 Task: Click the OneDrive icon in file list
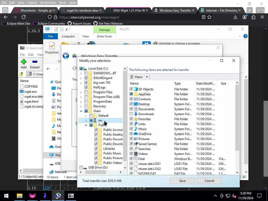[136, 134]
